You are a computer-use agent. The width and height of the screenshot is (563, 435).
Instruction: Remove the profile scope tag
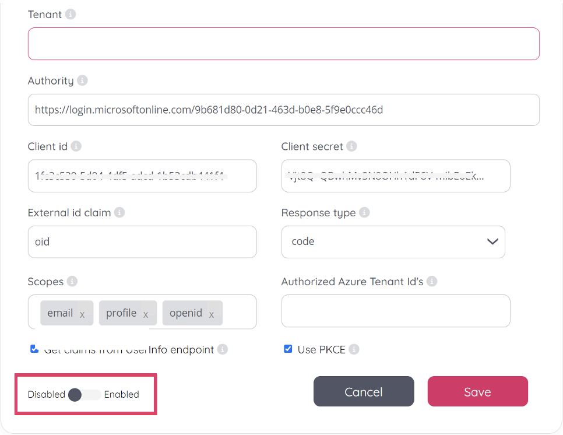pos(146,315)
